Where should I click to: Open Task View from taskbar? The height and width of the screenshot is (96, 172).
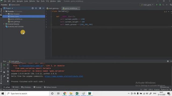[58, 94]
